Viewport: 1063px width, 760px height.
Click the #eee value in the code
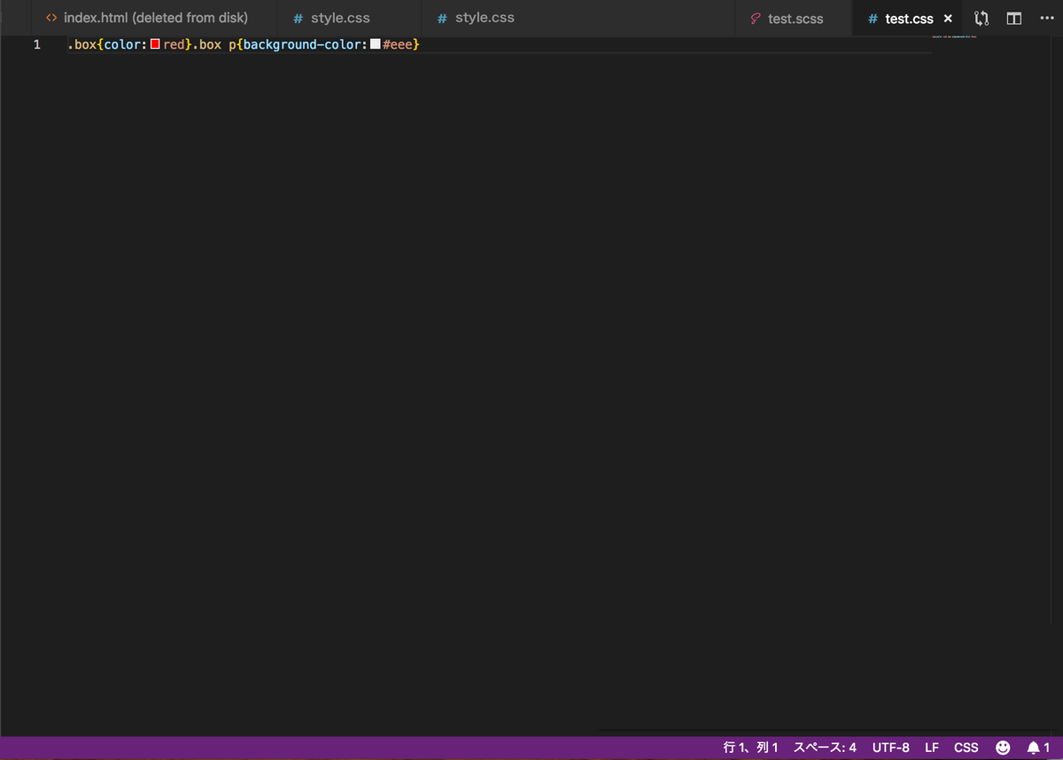(x=397, y=44)
